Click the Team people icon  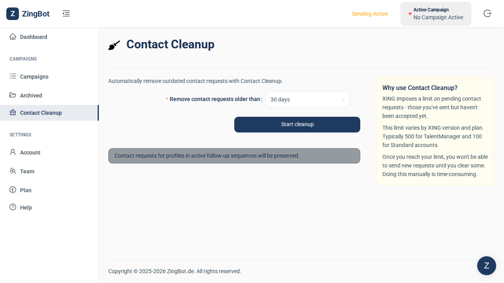click(x=13, y=171)
